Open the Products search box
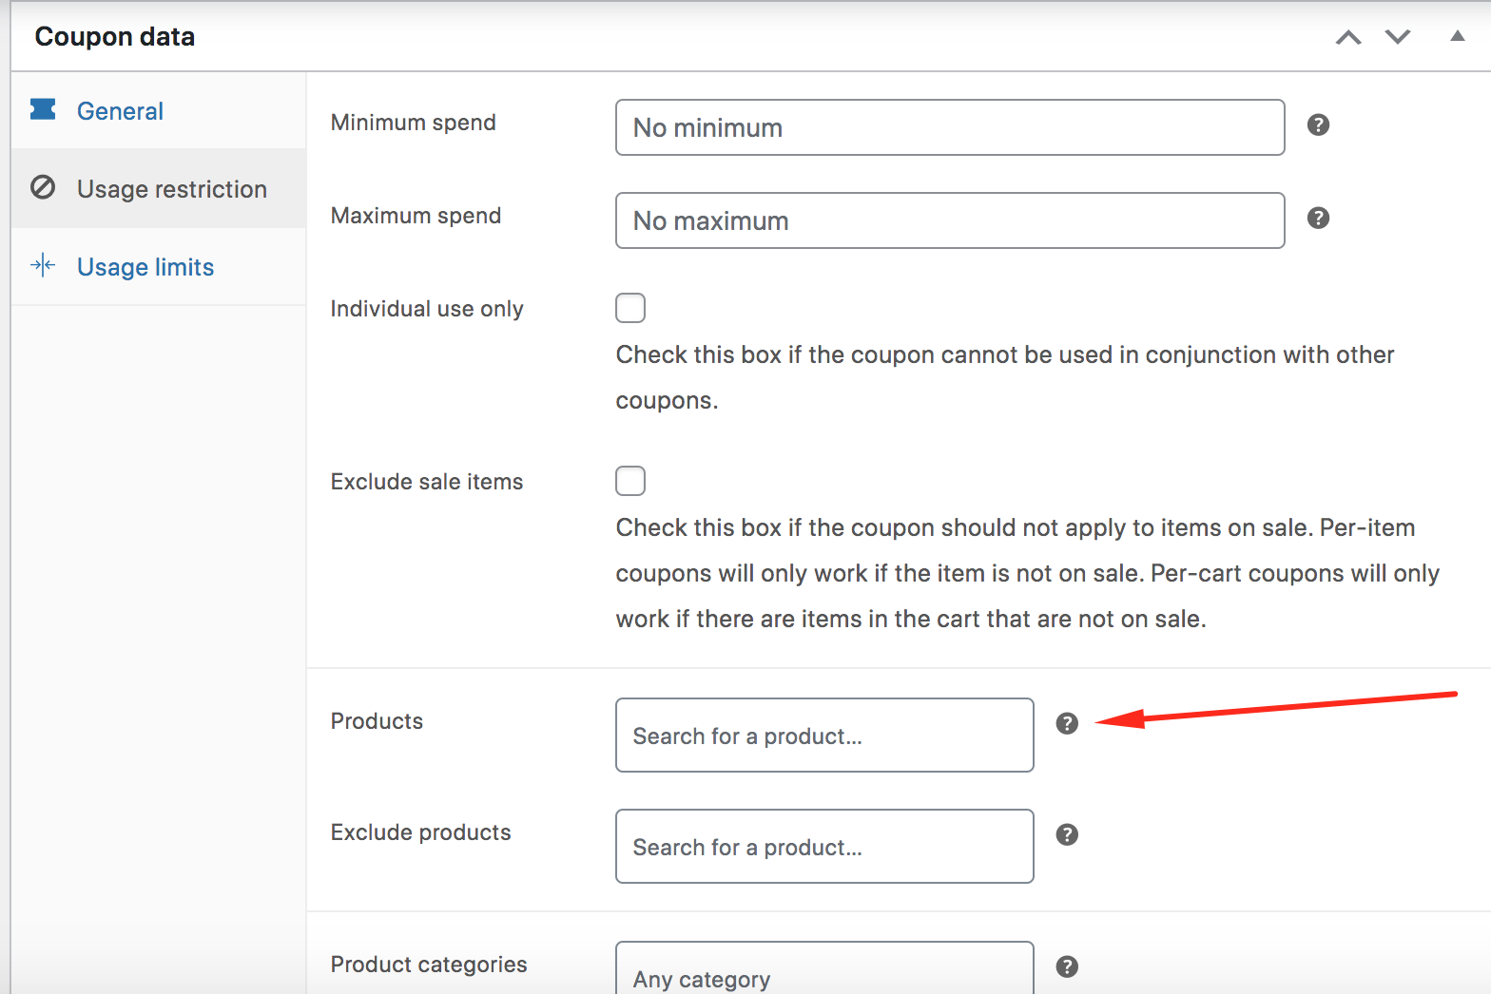The width and height of the screenshot is (1491, 994). [824, 736]
